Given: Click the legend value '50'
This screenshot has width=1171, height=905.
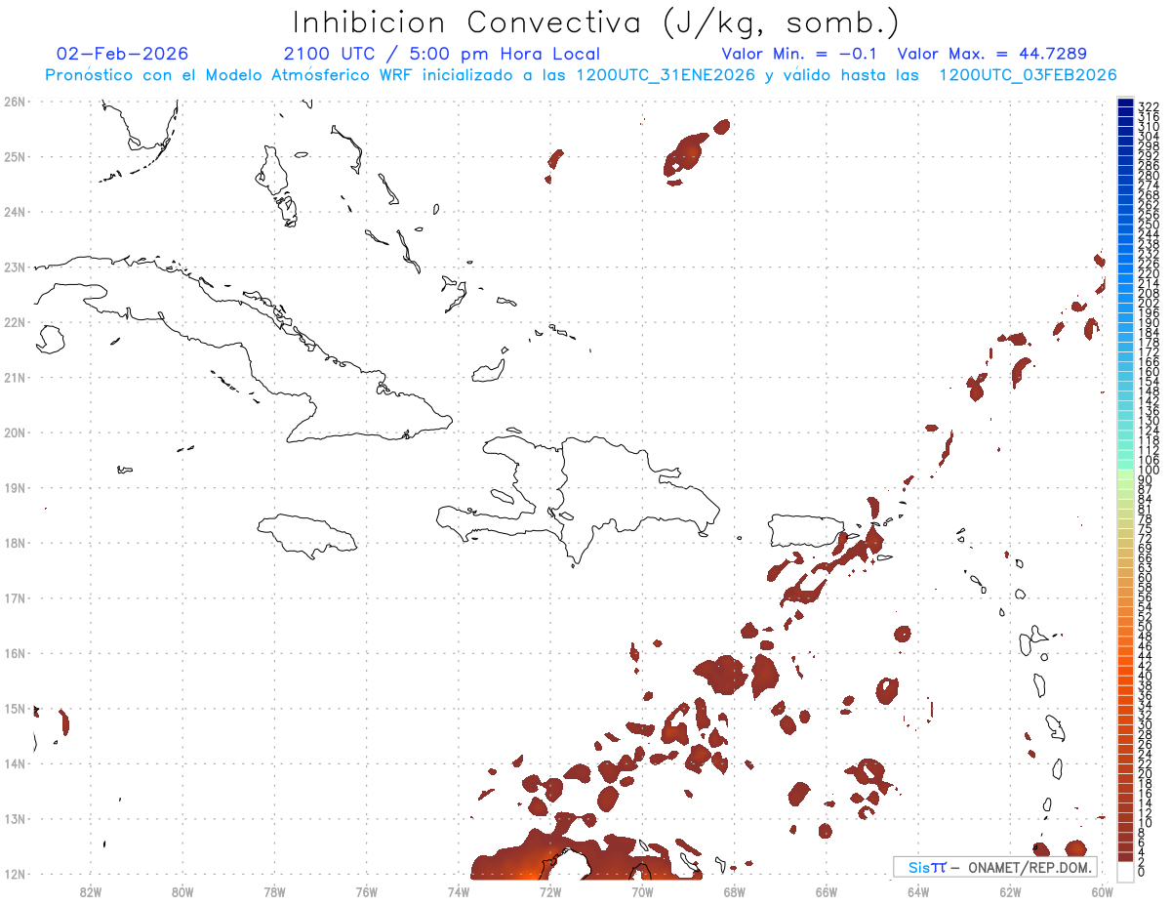Looking at the screenshot, I should pyautogui.click(x=1145, y=627).
